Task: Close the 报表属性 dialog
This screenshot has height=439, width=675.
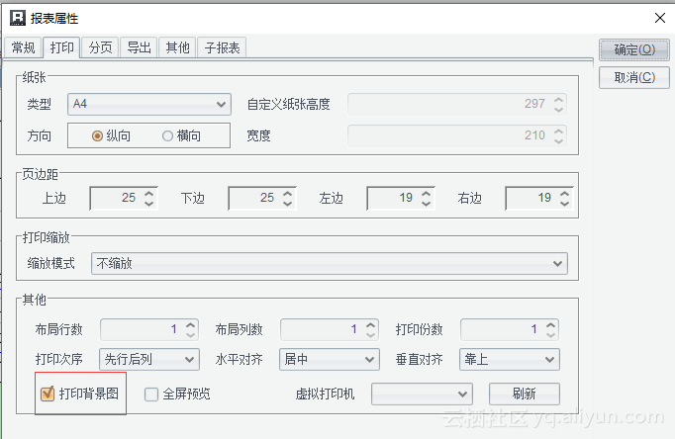Action: point(659,18)
